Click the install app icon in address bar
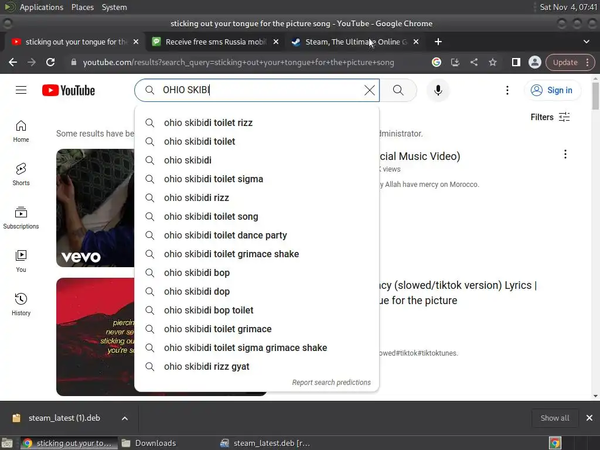This screenshot has height=450, width=600. point(455,62)
